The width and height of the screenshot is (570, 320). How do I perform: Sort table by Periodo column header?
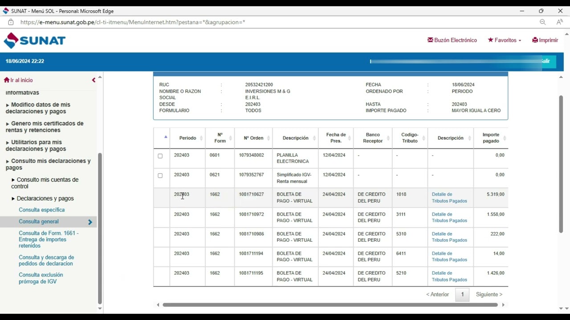[187, 138]
